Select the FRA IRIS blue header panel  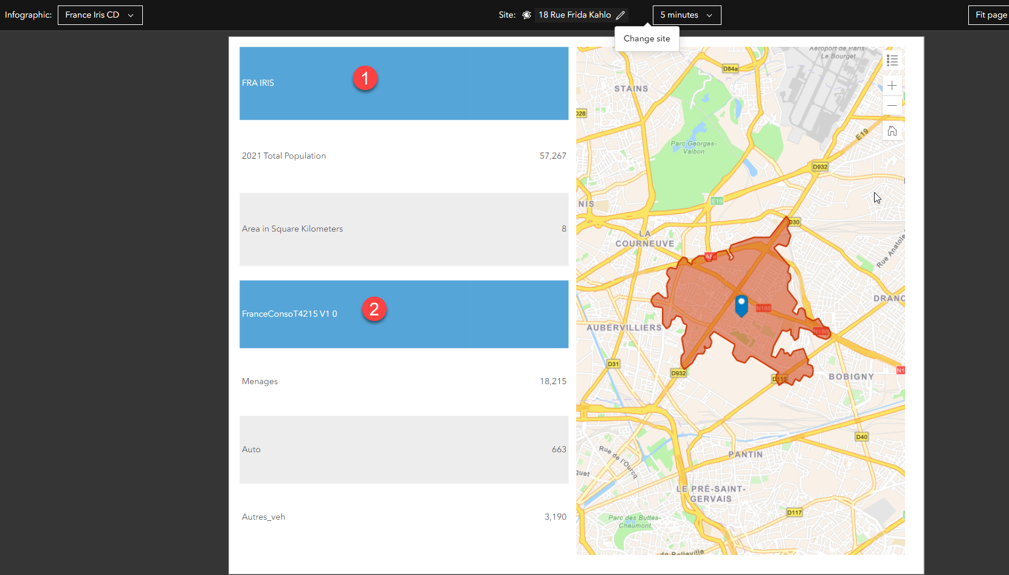pyautogui.click(x=404, y=83)
